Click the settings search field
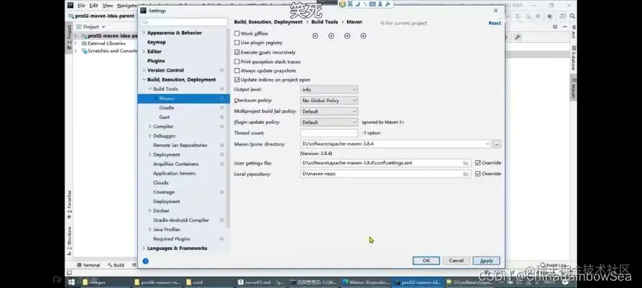This screenshot has width=642, height=288. pos(184,22)
